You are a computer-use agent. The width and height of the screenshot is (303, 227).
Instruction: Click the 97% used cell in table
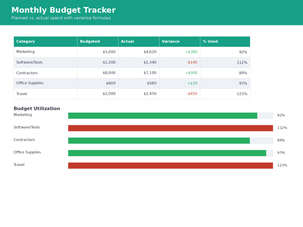click(225, 84)
